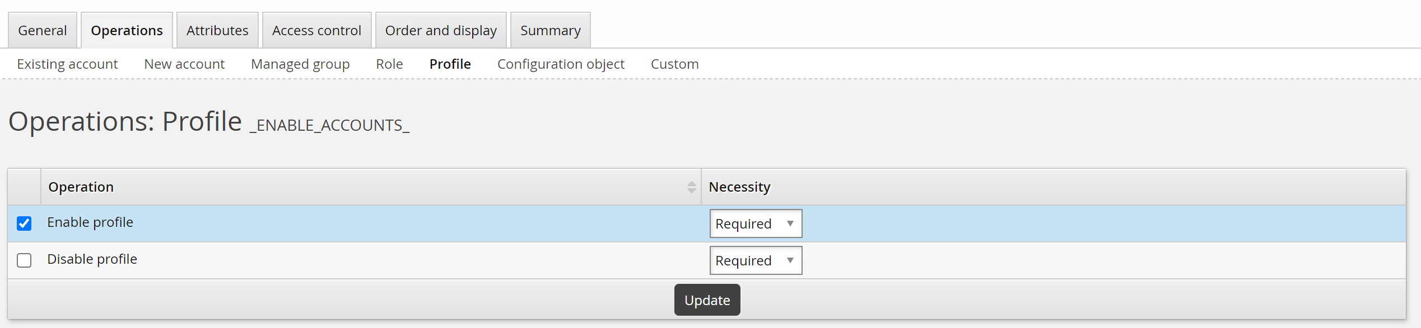This screenshot has height=328, width=1421.
Task: Open the Custom operations subtab
Action: click(x=674, y=64)
